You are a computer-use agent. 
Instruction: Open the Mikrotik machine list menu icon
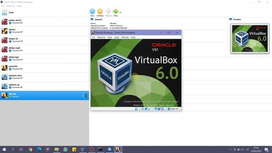tap(85, 95)
